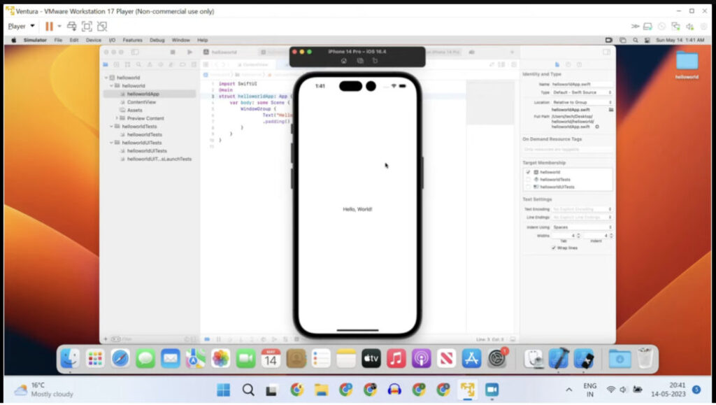Open Messages in the Dock
The image size is (716, 405).
[x=145, y=359]
